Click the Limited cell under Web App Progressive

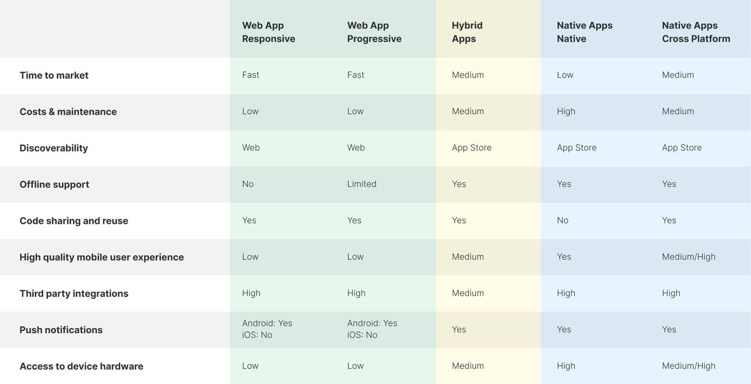[362, 184]
